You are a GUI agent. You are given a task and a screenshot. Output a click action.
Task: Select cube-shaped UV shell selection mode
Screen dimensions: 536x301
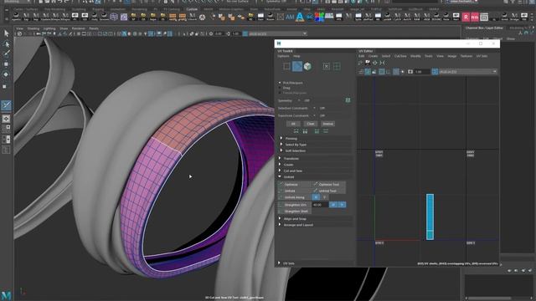tap(307, 66)
